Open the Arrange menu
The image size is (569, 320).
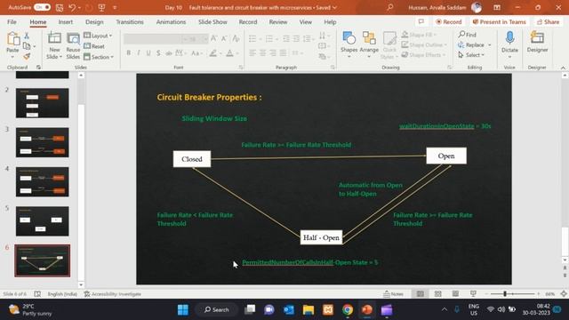click(369, 45)
